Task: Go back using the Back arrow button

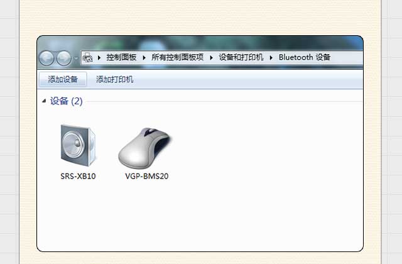Action: [46, 58]
